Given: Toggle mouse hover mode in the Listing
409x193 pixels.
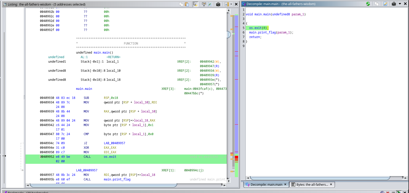Looking at the screenshot, I should coord(195,4).
